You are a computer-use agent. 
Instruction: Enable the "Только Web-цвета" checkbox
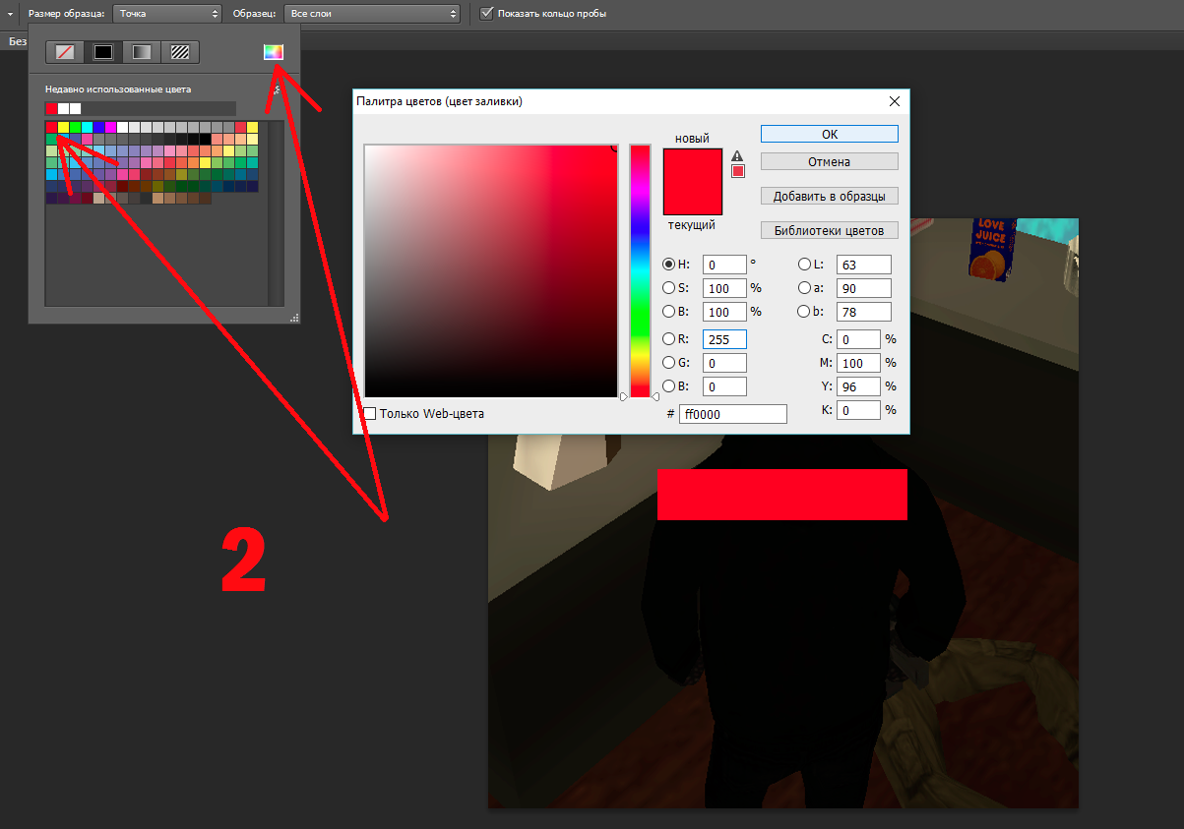coord(370,414)
